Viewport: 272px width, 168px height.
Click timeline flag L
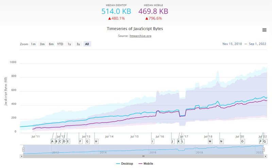tap(183, 141)
